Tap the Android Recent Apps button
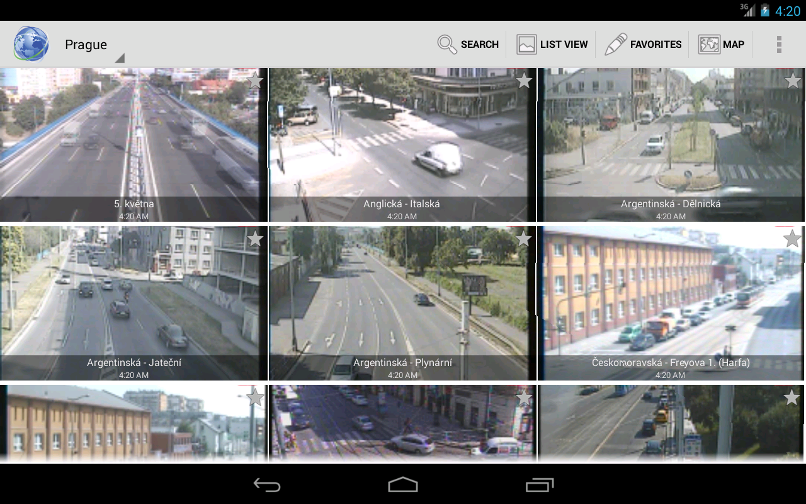806x504 pixels. 539,484
